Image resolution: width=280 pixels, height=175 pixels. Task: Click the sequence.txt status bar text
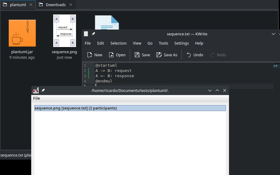[16, 155]
